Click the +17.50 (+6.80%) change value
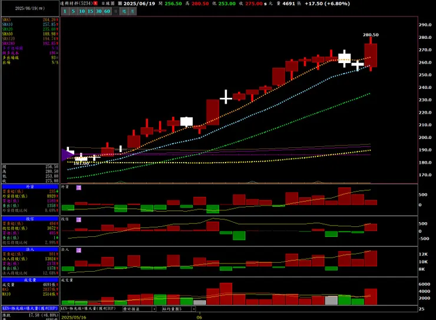Viewport: 436px width, 320px height. (x=327, y=4)
